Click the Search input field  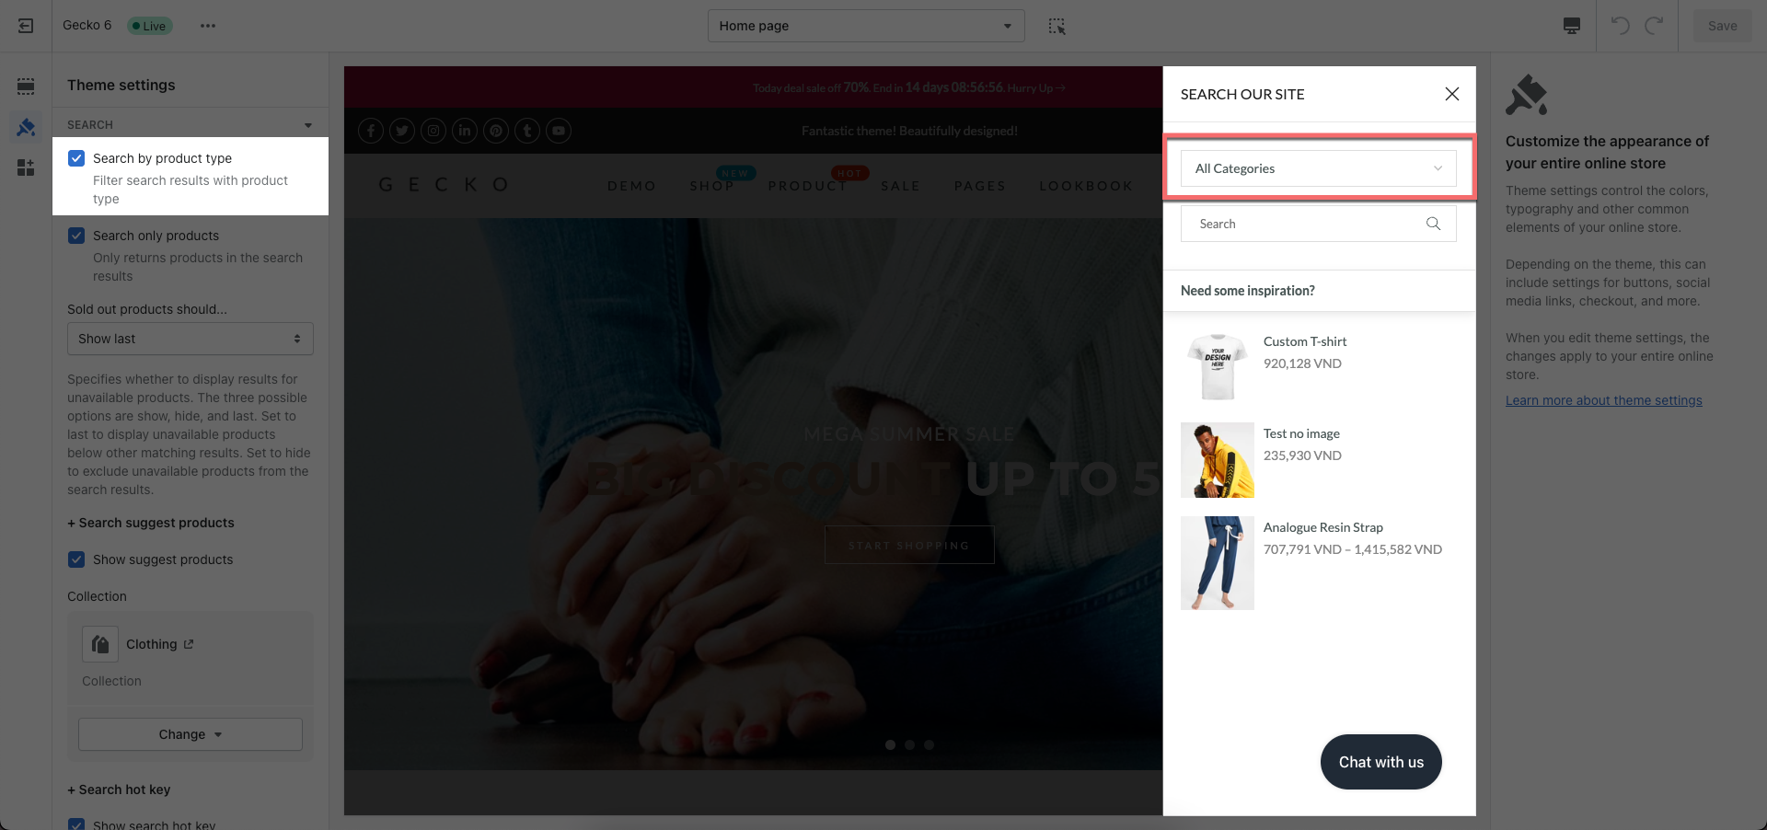click(x=1319, y=224)
